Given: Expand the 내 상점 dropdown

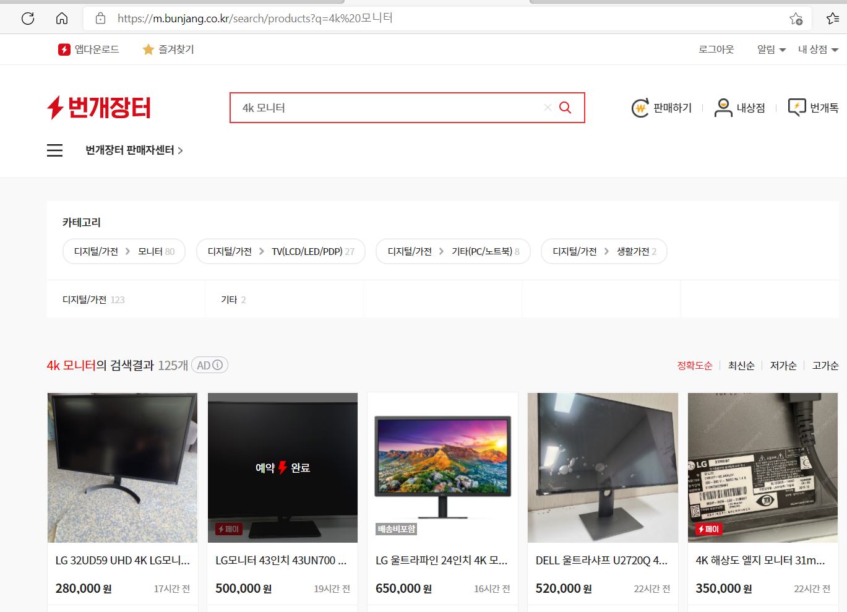Looking at the screenshot, I should (x=817, y=50).
